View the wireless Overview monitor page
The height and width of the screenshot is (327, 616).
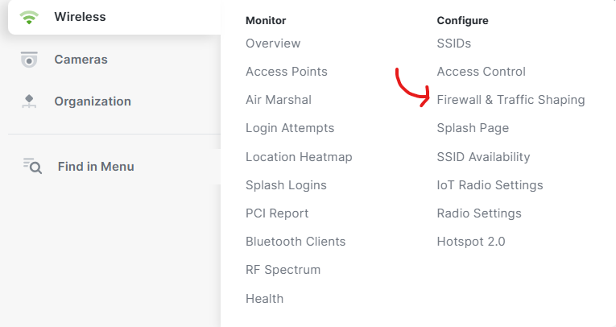click(273, 43)
